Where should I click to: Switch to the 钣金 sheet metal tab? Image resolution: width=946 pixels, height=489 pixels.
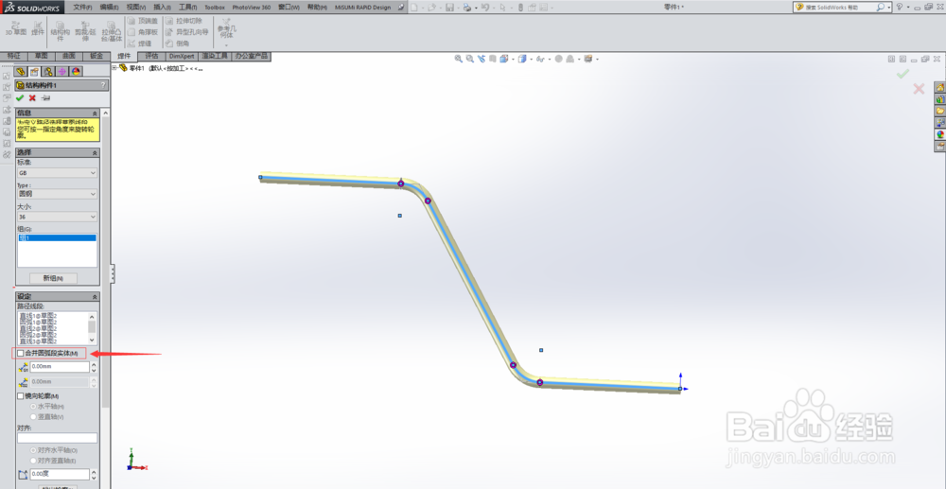tap(96, 56)
